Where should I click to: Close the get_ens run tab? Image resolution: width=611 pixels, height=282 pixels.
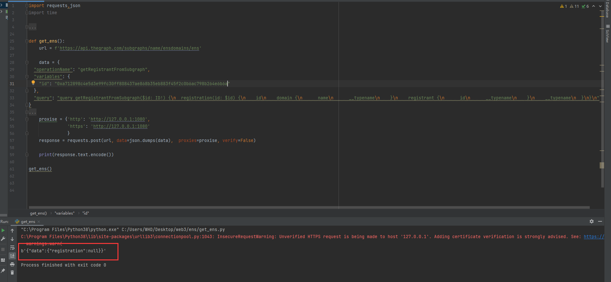[39, 222]
